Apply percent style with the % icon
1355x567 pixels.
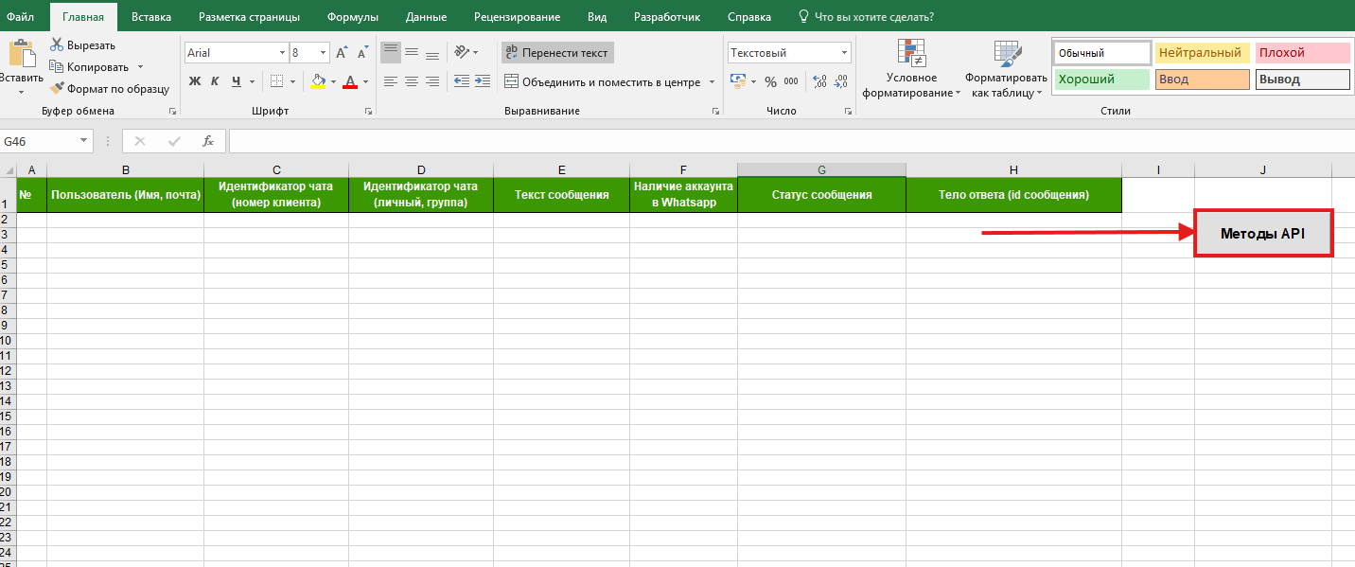[x=770, y=81]
